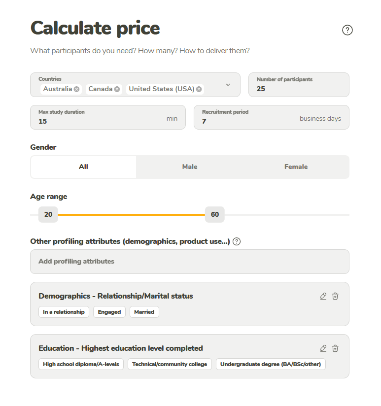Delete the Relationship/Marital status attribute
The width and height of the screenshot is (381, 406).
pyautogui.click(x=335, y=296)
